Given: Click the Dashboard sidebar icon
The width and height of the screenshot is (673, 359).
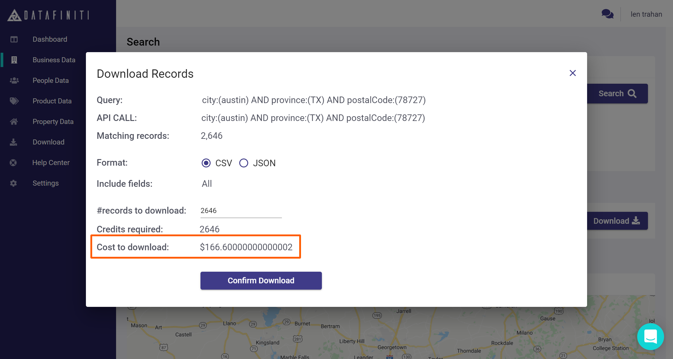Looking at the screenshot, I should coord(14,39).
